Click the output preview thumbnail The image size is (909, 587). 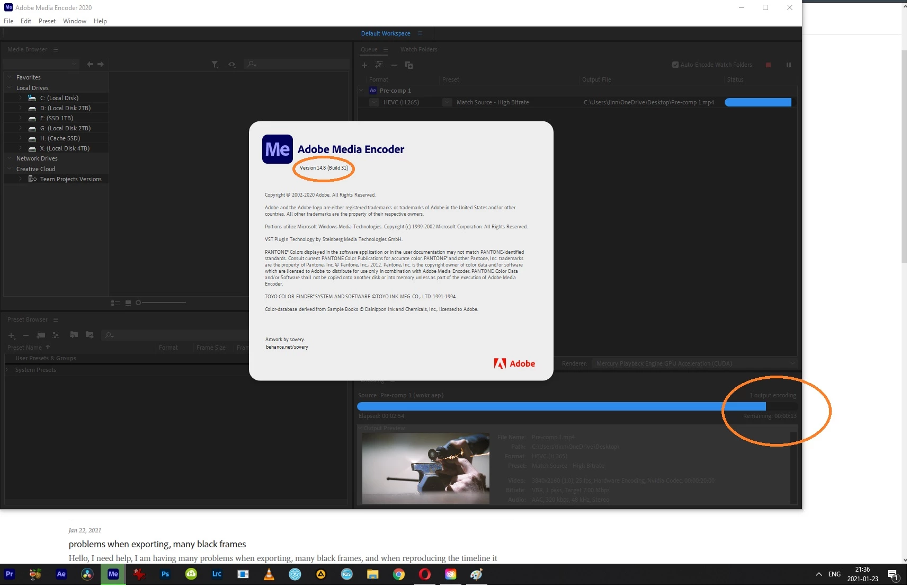point(426,468)
